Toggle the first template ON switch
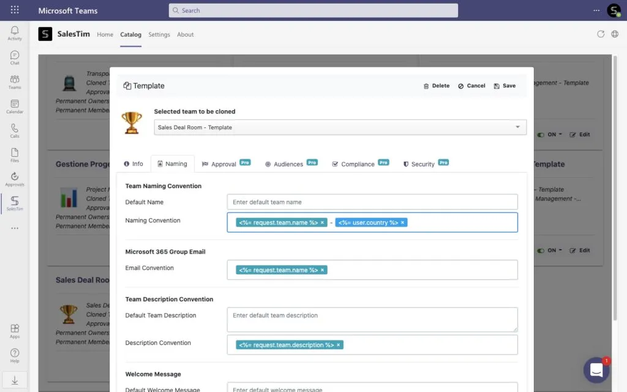Screen dimensions: 627x392 point(541,135)
